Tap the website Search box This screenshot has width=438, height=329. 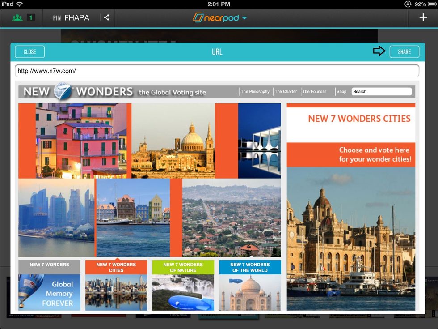pyautogui.click(x=382, y=91)
